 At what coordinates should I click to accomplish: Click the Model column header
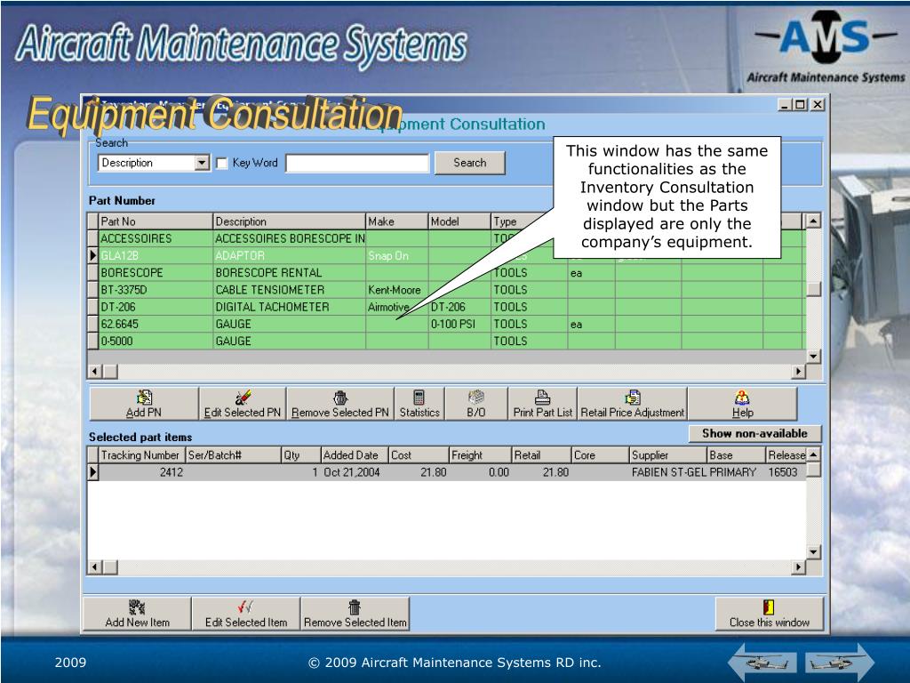pyautogui.click(x=459, y=221)
